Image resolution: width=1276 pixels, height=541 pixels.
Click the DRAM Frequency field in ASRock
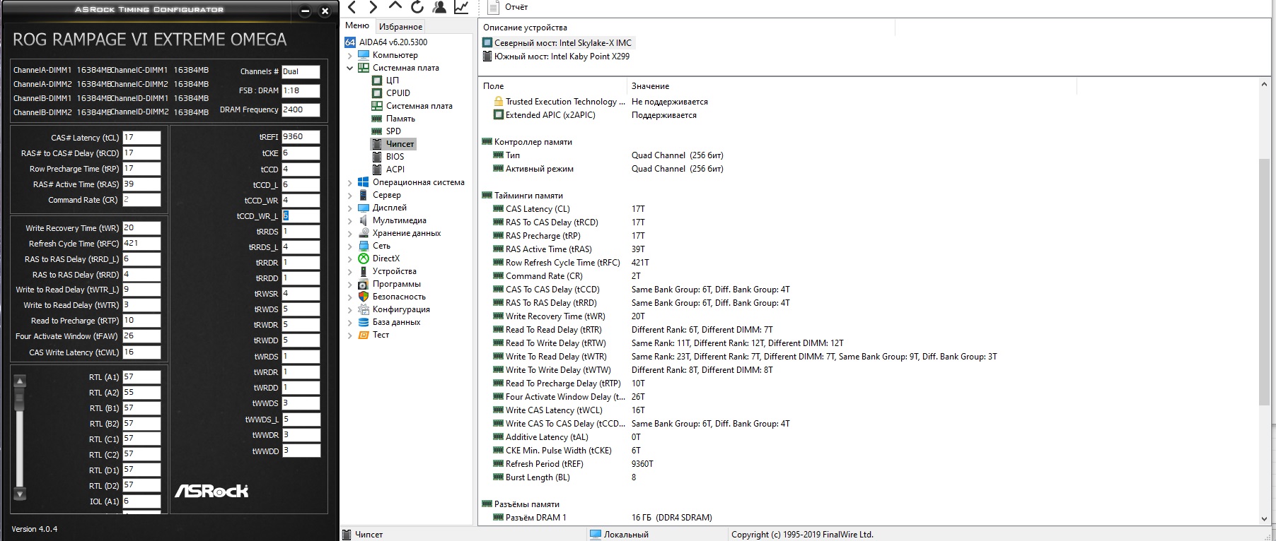(x=301, y=109)
